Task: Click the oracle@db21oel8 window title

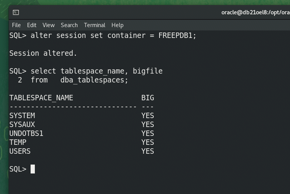Action: [255, 12]
